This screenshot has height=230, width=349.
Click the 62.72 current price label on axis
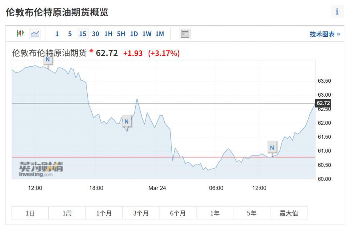pyautogui.click(x=323, y=103)
